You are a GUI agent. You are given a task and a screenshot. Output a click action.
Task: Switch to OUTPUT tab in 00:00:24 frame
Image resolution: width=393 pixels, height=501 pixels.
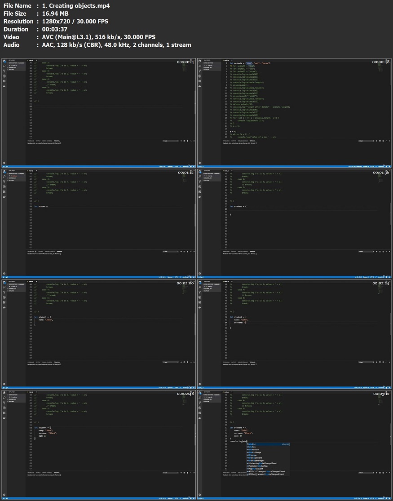coord(38,141)
